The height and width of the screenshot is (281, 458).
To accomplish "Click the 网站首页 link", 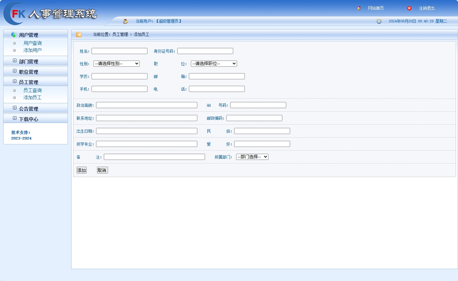I will [376, 8].
